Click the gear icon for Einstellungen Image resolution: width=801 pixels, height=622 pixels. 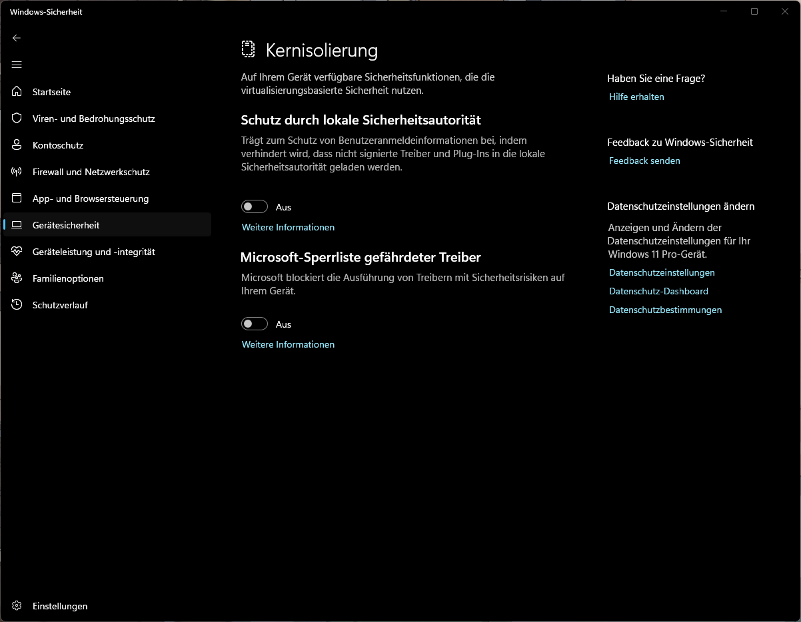[x=17, y=606]
